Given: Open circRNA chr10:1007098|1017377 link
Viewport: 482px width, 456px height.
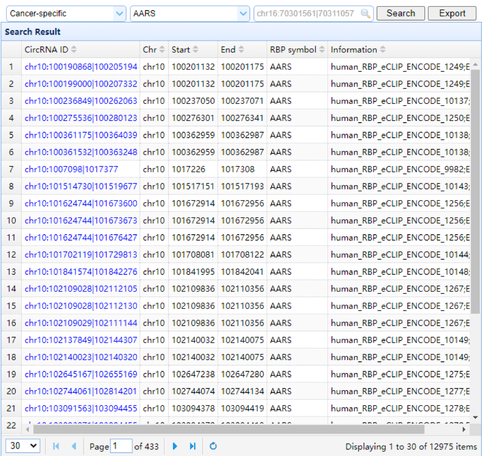Looking at the screenshot, I should click(71, 169).
